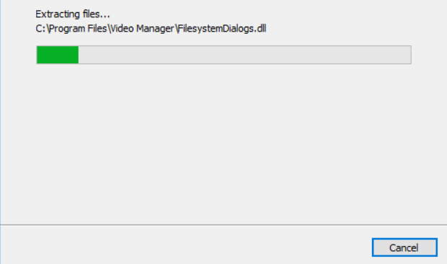The height and width of the screenshot is (264, 447).
Task: Click the "Video Manager" folder name in path
Action: [x=142, y=29]
